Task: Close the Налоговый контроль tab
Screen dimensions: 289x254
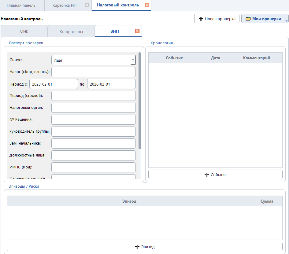Action: pyautogui.click(x=147, y=5)
